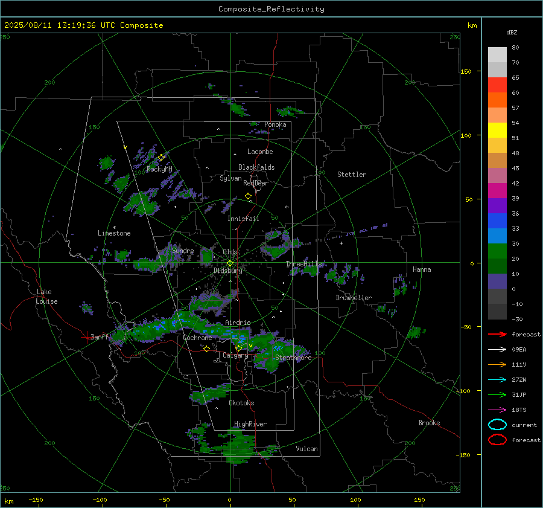Click the yellow diamond marker below Cochrane
Screen dimensions: 543x508
(206, 349)
